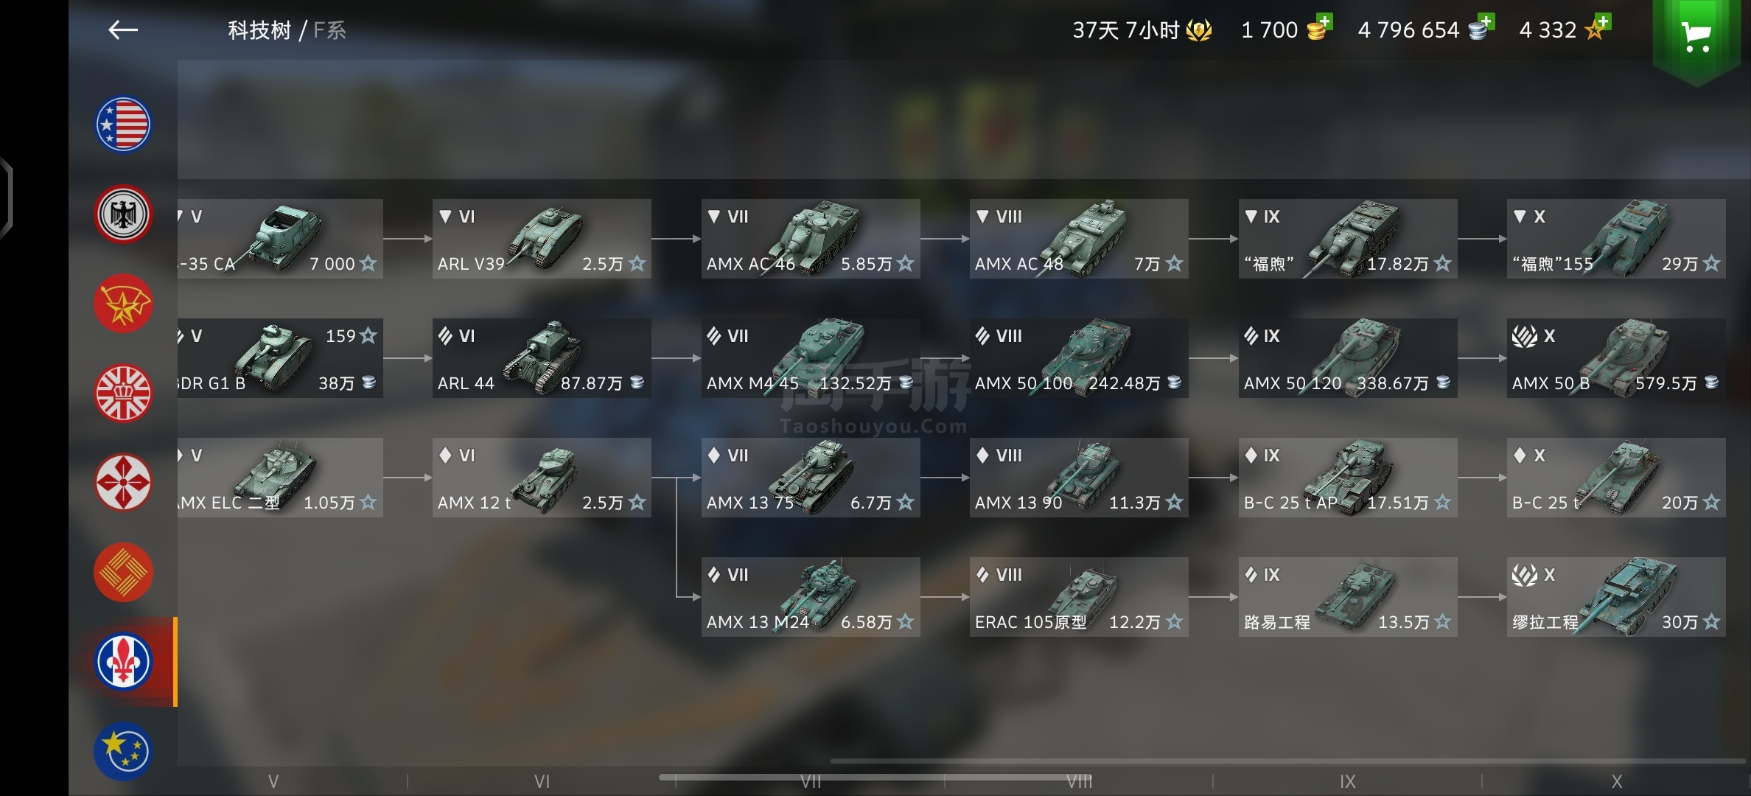Select the Germany eagle nation icon

point(123,214)
